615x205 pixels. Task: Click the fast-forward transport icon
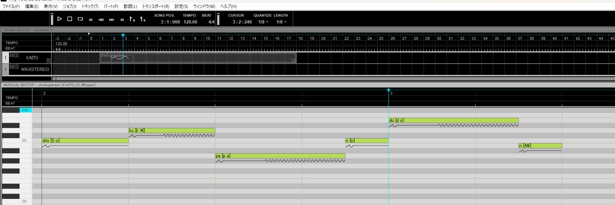112,19
